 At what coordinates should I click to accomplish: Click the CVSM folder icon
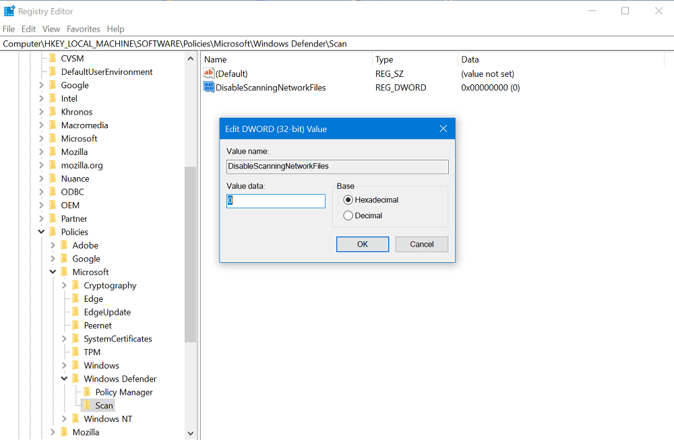point(53,58)
